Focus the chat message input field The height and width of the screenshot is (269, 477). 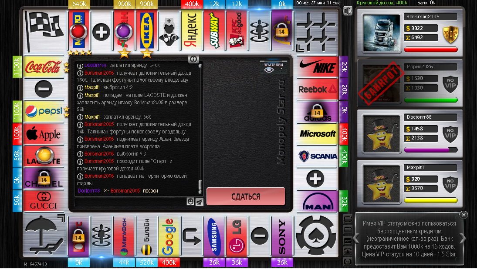[x=130, y=202]
